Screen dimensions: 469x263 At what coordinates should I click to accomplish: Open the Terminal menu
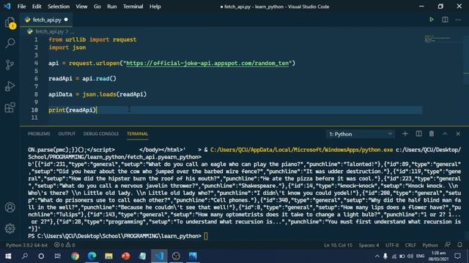pos(133,7)
